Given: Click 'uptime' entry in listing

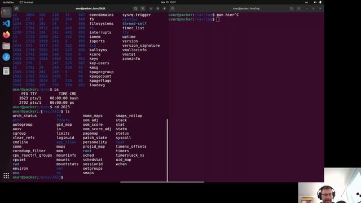Looking at the screenshot, I should coord(129,37).
